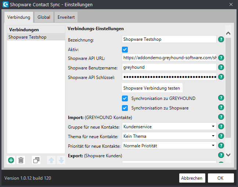The width and height of the screenshot is (238, 187).
Task: Click the Export: (Shopware Kunden) label
Action: [x=95, y=156]
